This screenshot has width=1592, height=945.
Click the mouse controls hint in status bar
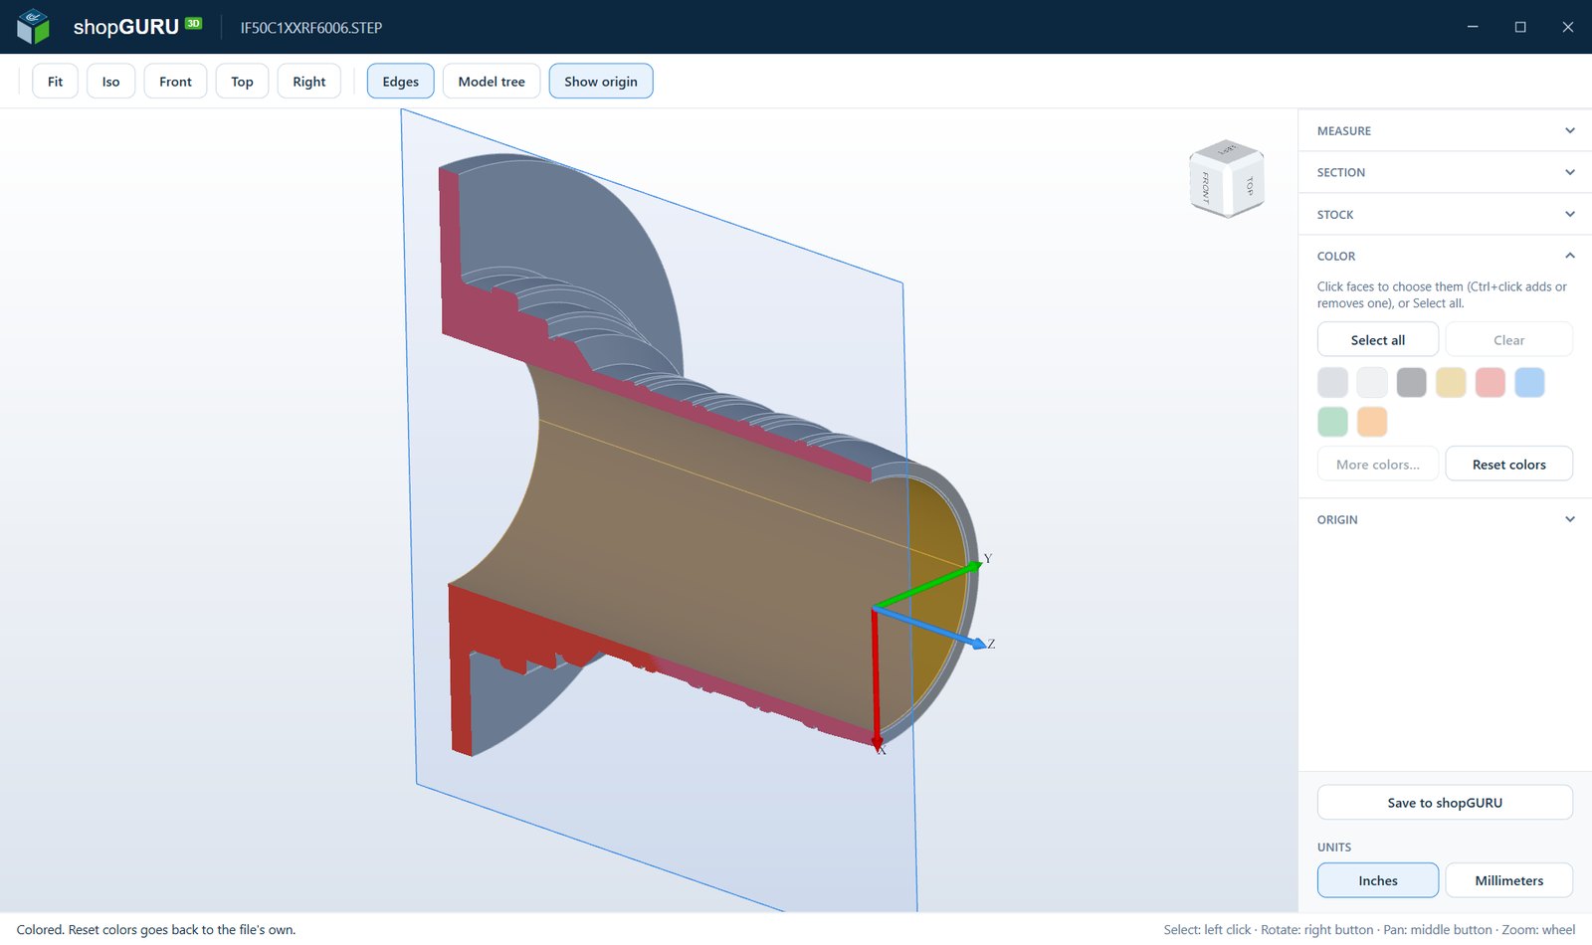pos(1369,929)
